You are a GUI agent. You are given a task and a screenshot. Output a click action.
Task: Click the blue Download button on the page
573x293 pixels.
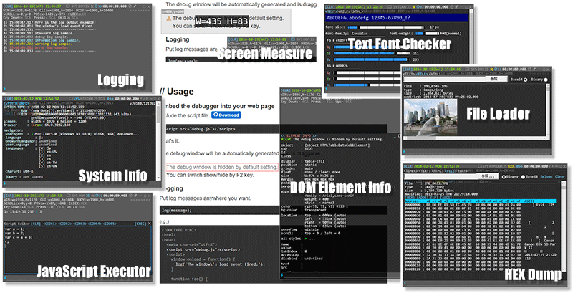(x=226, y=115)
